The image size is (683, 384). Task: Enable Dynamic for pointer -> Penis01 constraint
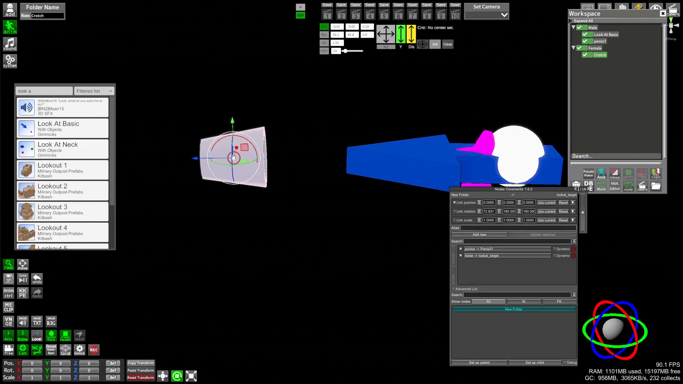click(x=554, y=249)
